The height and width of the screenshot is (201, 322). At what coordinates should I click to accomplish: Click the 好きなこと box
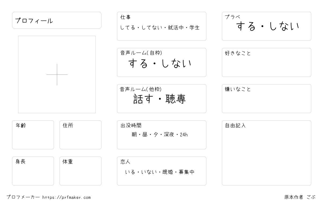266,62
